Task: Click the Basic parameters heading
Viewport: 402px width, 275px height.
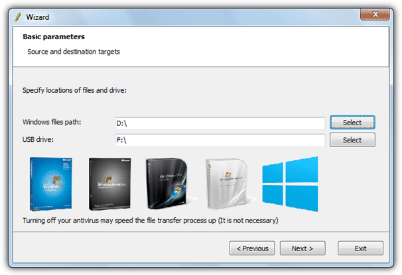Action: (x=54, y=37)
